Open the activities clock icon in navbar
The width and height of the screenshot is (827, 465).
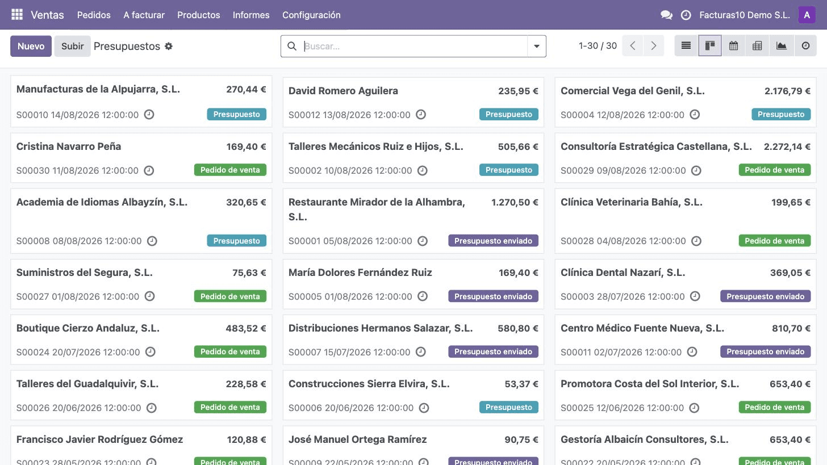pyautogui.click(x=686, y=15)
